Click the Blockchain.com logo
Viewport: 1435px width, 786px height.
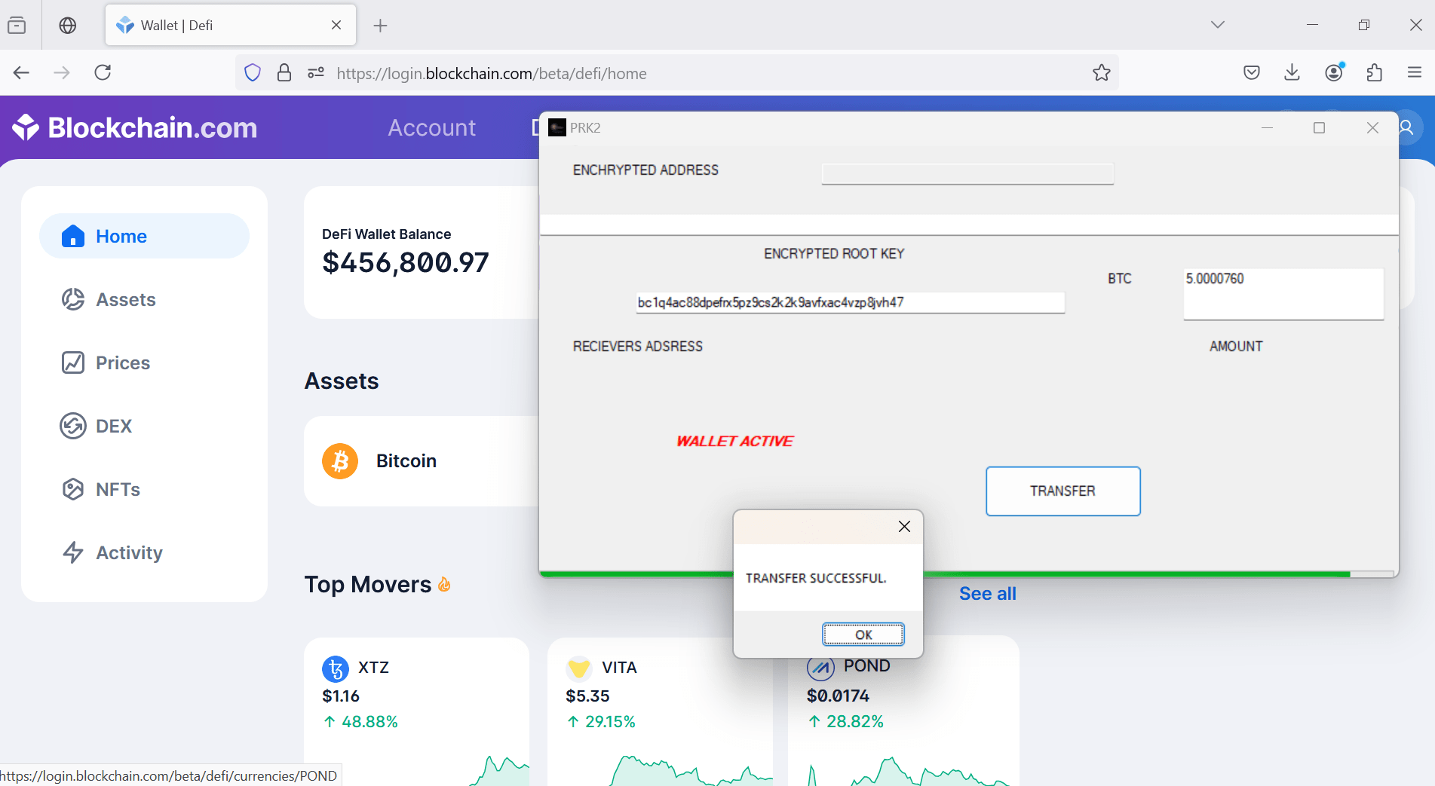[x=135, y=127]
